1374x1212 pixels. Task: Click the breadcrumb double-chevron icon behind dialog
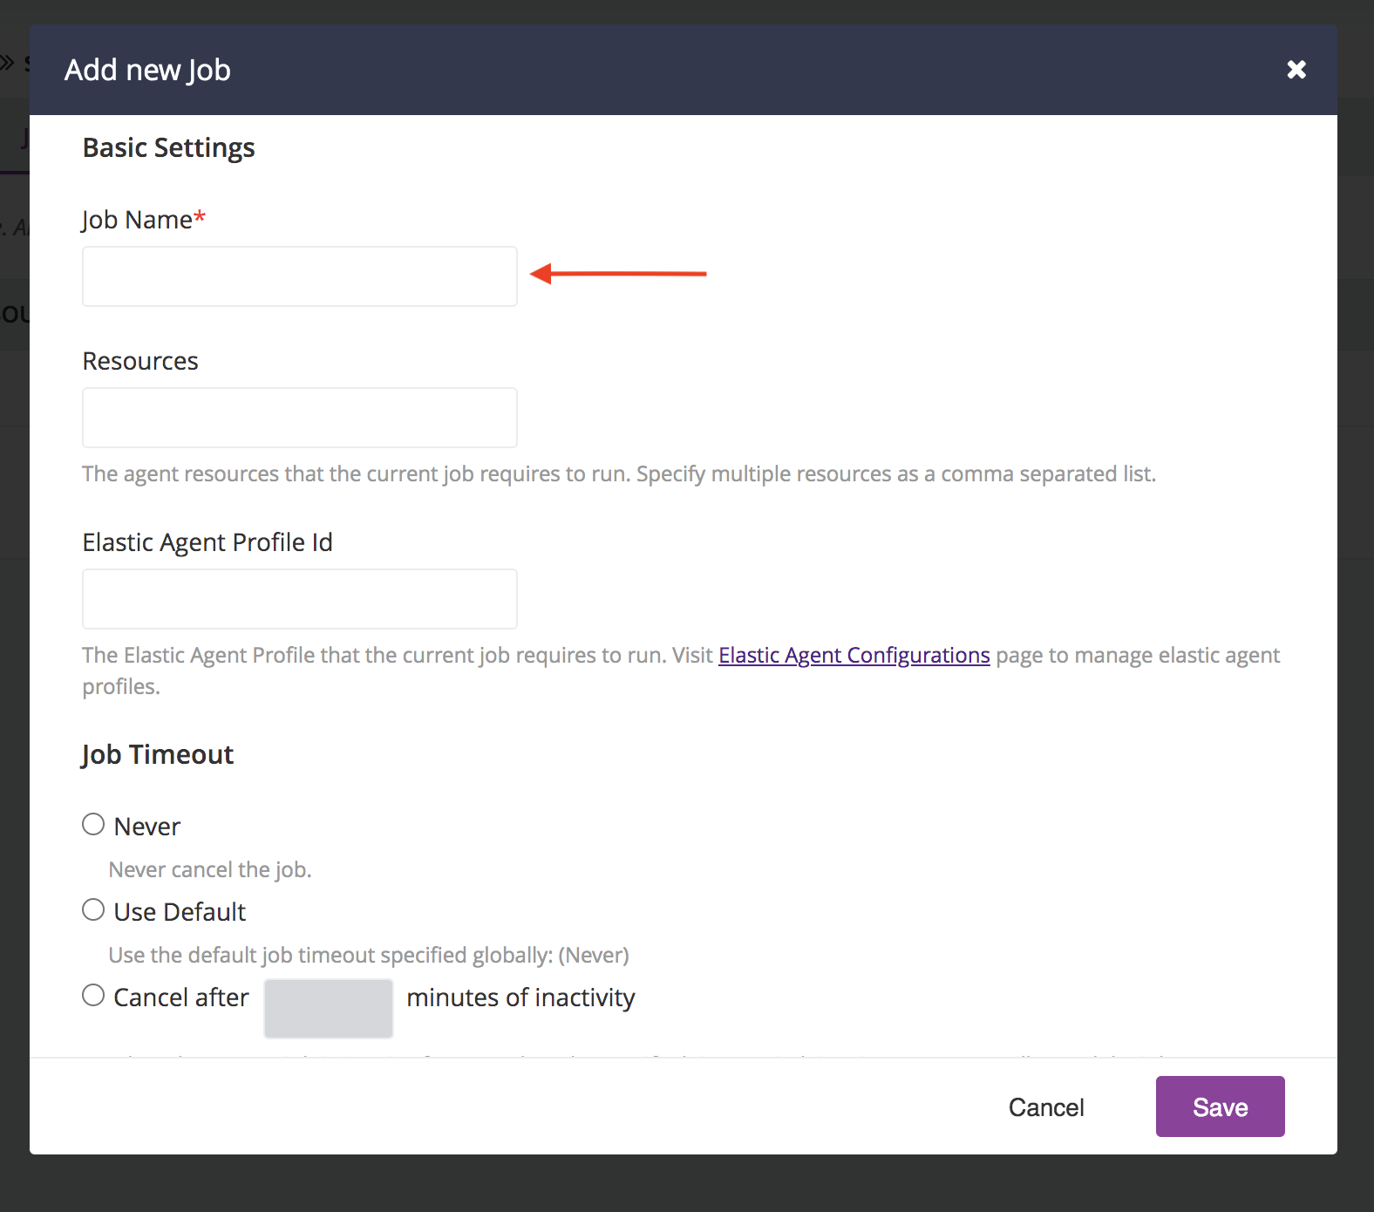8,63
